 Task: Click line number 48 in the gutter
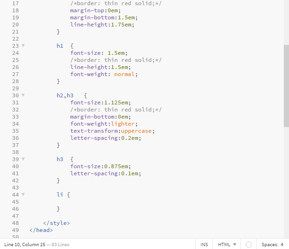[15, 223]
